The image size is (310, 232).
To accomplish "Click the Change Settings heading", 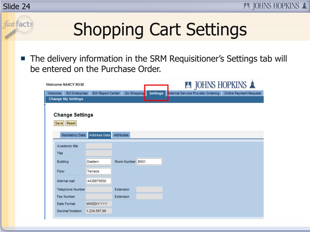I will 73,115.
